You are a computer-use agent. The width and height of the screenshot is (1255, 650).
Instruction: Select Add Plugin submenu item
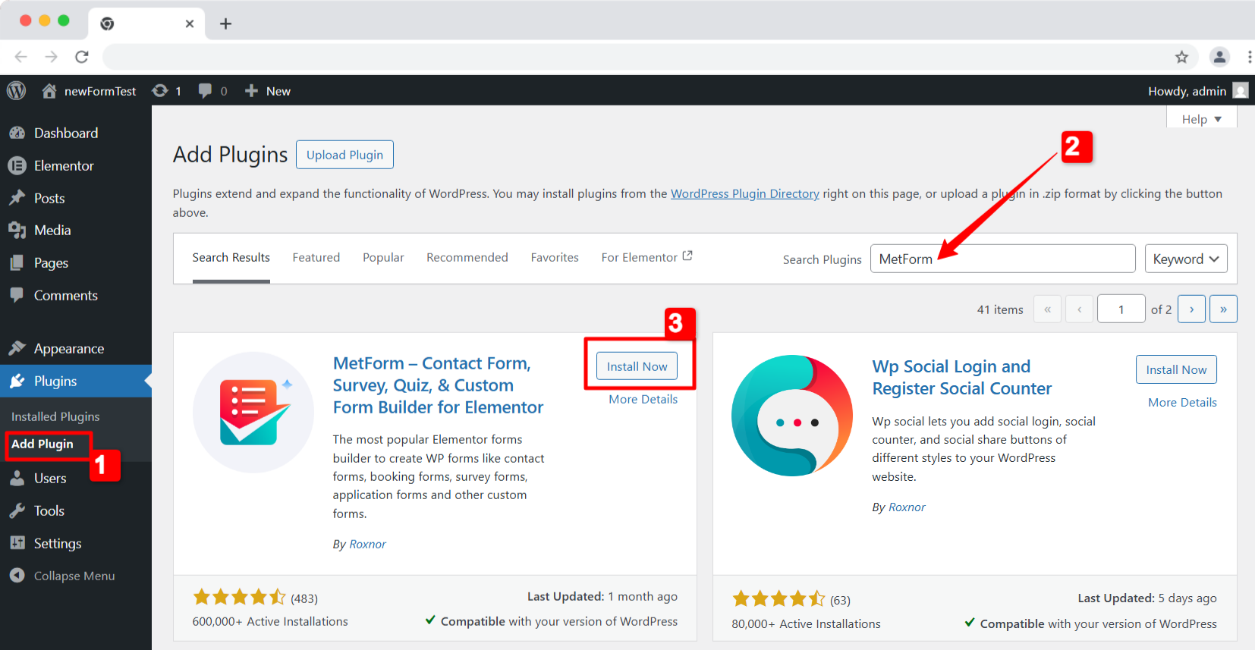click(42, 444)
